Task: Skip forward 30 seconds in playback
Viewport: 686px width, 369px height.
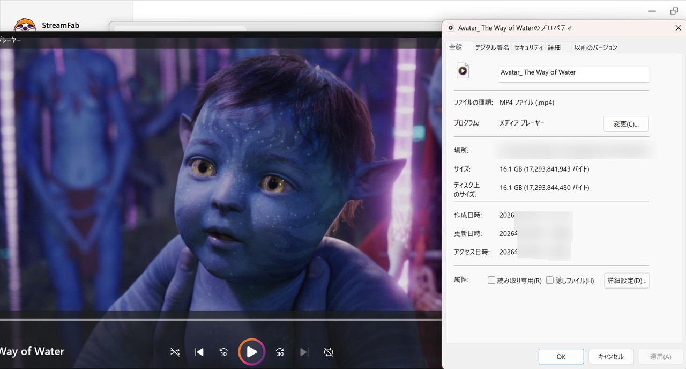Action: coord(279,352)
